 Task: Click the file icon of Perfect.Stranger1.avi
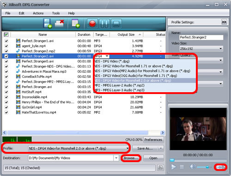(18, 41)
